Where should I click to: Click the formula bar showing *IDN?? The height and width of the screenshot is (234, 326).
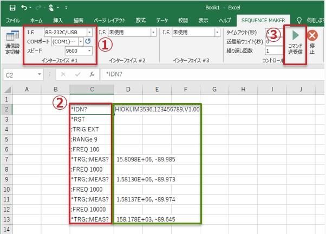[x=212, y=74]
